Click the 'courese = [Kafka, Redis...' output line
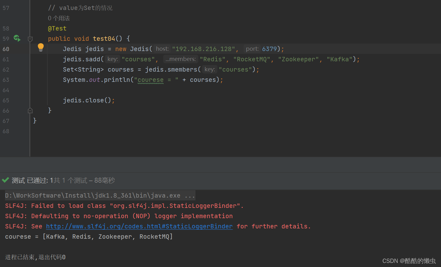The width and height of the screenshot is (441, 267). 89,237
